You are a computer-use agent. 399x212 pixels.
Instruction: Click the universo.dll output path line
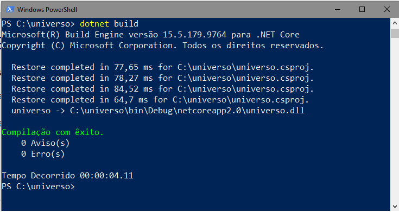(x=158, y=111)
